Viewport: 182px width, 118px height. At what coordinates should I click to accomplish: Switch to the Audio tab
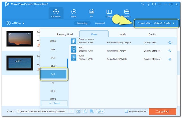tap(123, 35)
